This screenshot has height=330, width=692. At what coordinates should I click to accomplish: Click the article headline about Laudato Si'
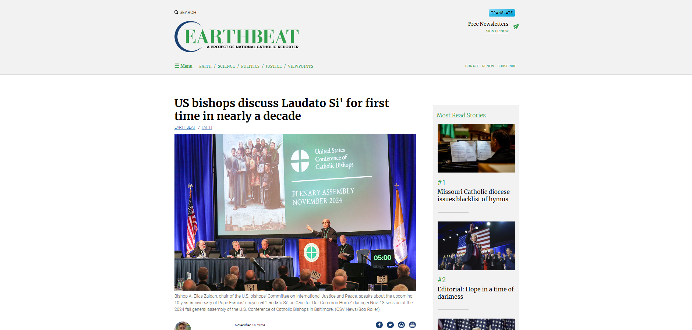pyautogui.click(x=282, y=109)
